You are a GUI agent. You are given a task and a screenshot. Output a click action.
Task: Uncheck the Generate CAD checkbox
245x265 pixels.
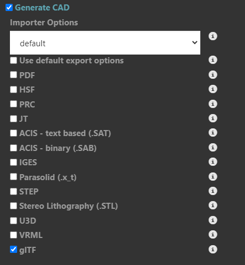[9, 8]
